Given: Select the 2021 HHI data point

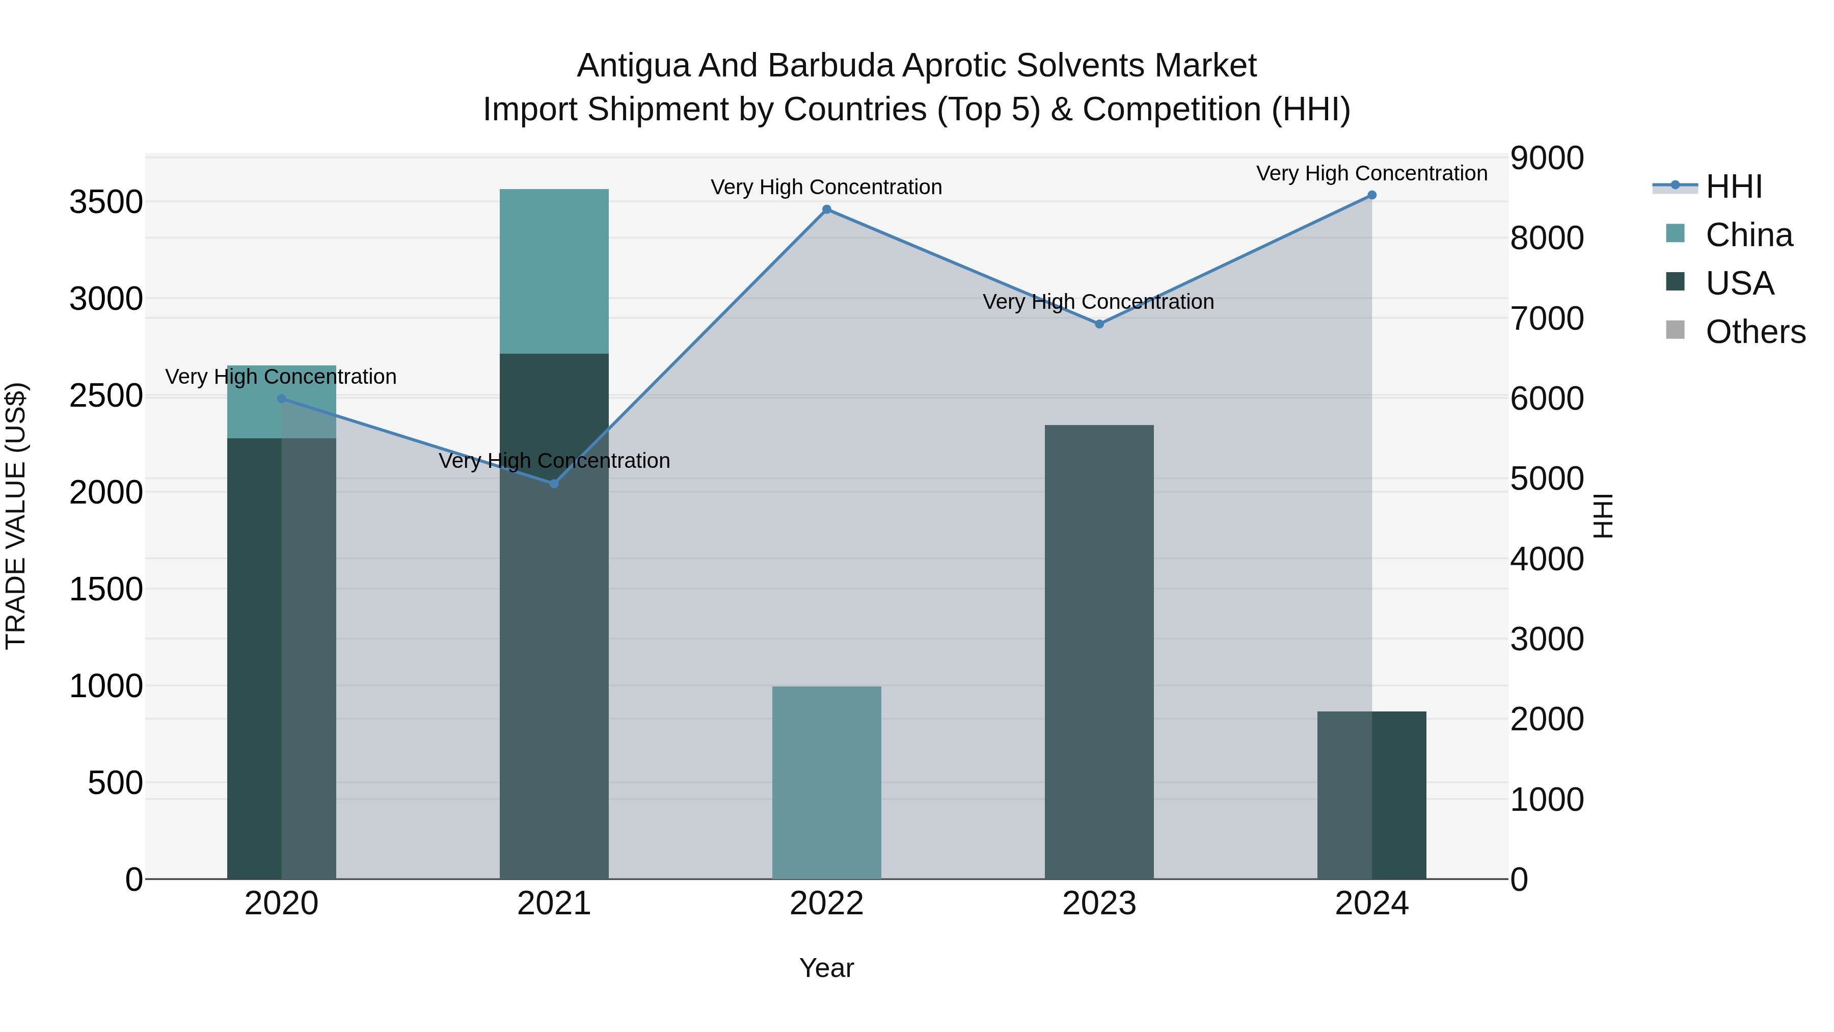Looking at the screenshot, I should point(554,484).
